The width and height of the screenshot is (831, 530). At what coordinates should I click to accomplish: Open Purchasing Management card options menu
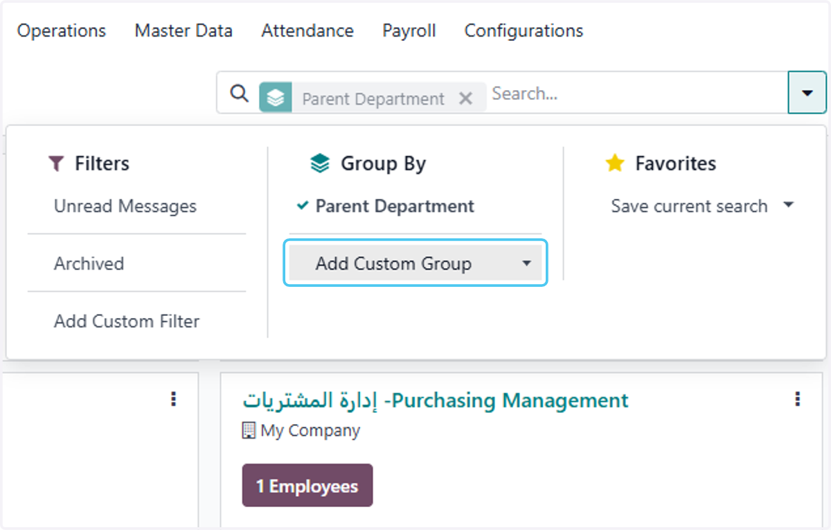[x=798, y=398]
